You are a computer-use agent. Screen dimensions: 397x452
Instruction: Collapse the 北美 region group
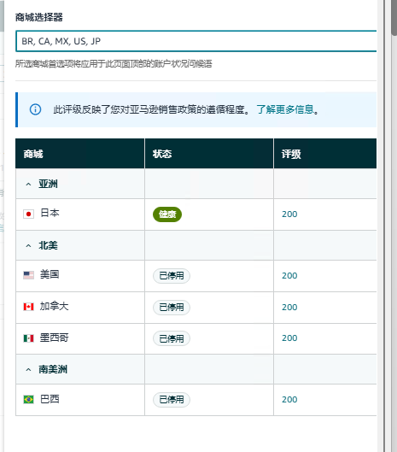pyautogui.click(x=28, y=246)
